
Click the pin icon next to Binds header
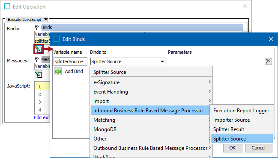(37, 27)
